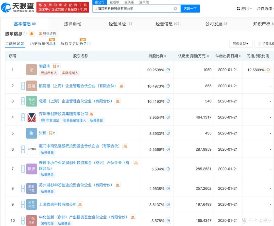
Task: Click equity structure icon beside 深圳市创新投资集团
Action: 91,114
